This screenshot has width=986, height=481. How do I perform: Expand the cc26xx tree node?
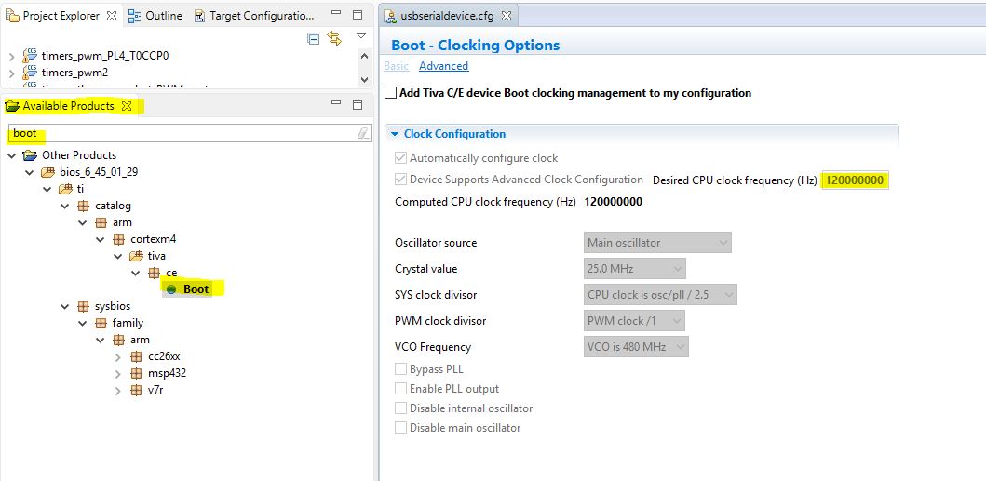pos(117,357)
